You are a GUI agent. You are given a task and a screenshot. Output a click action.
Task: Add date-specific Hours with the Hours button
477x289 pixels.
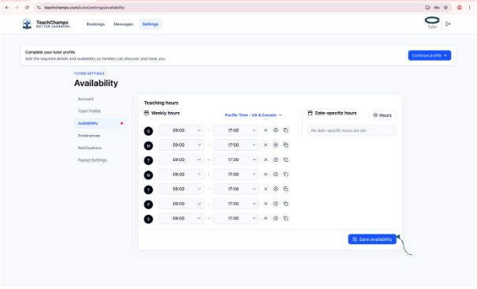382,115
